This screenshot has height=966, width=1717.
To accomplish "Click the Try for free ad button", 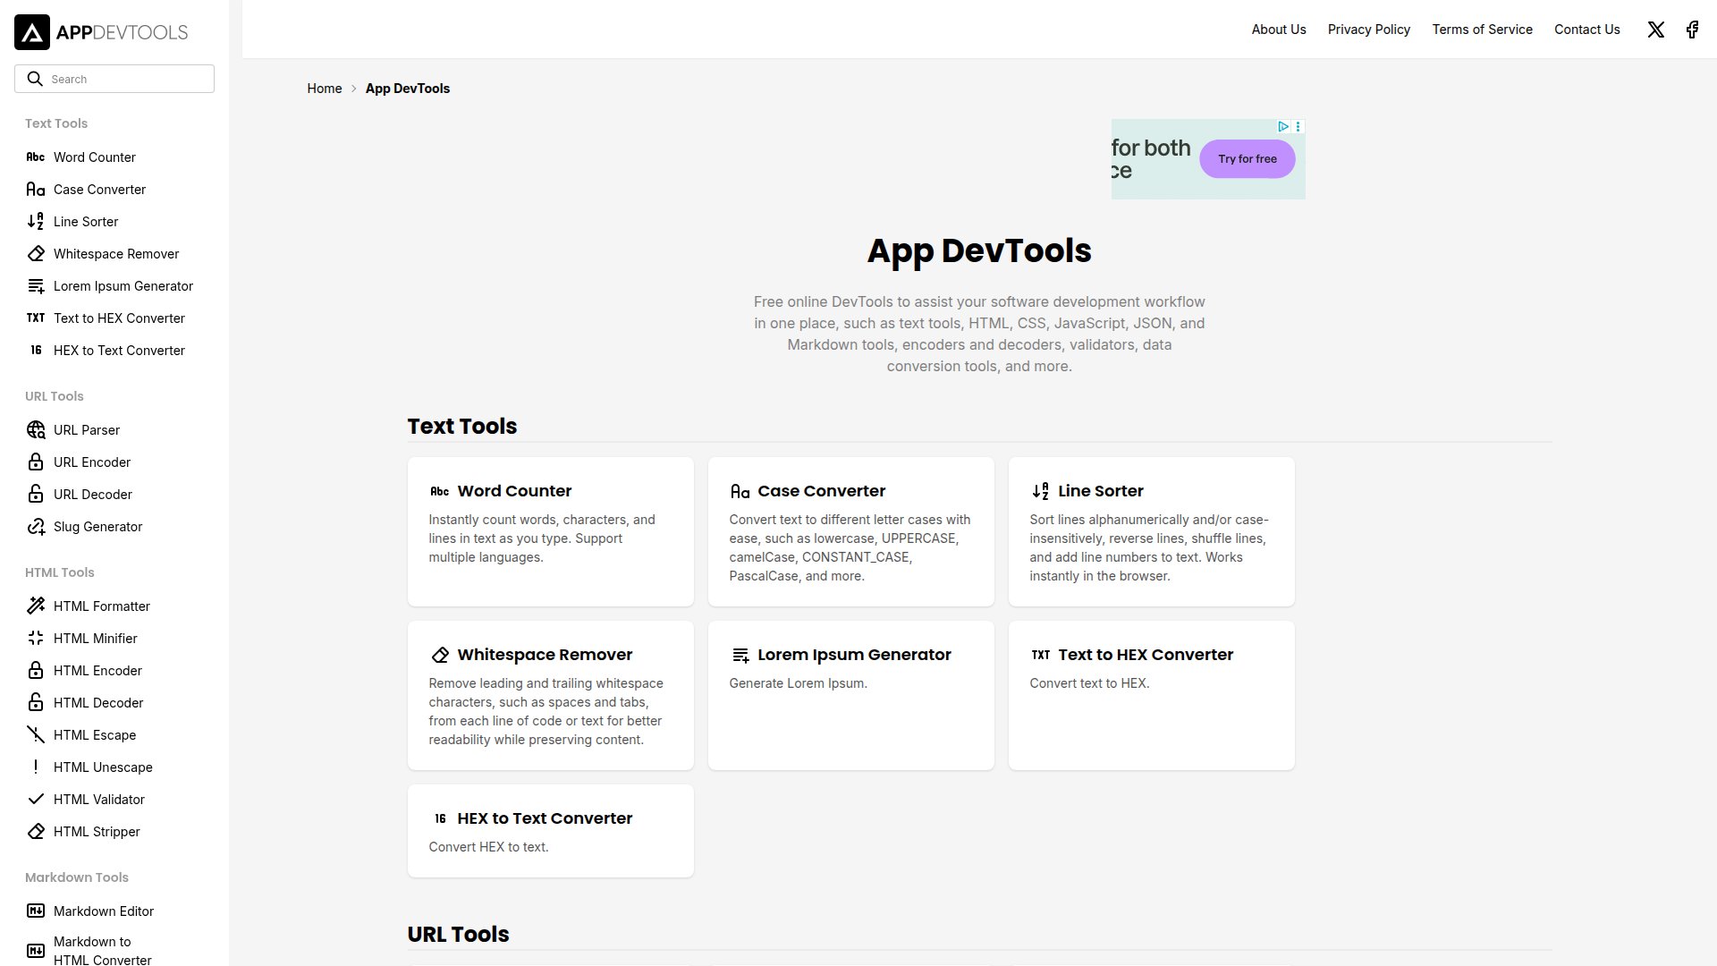I will tap(1248, 159).
